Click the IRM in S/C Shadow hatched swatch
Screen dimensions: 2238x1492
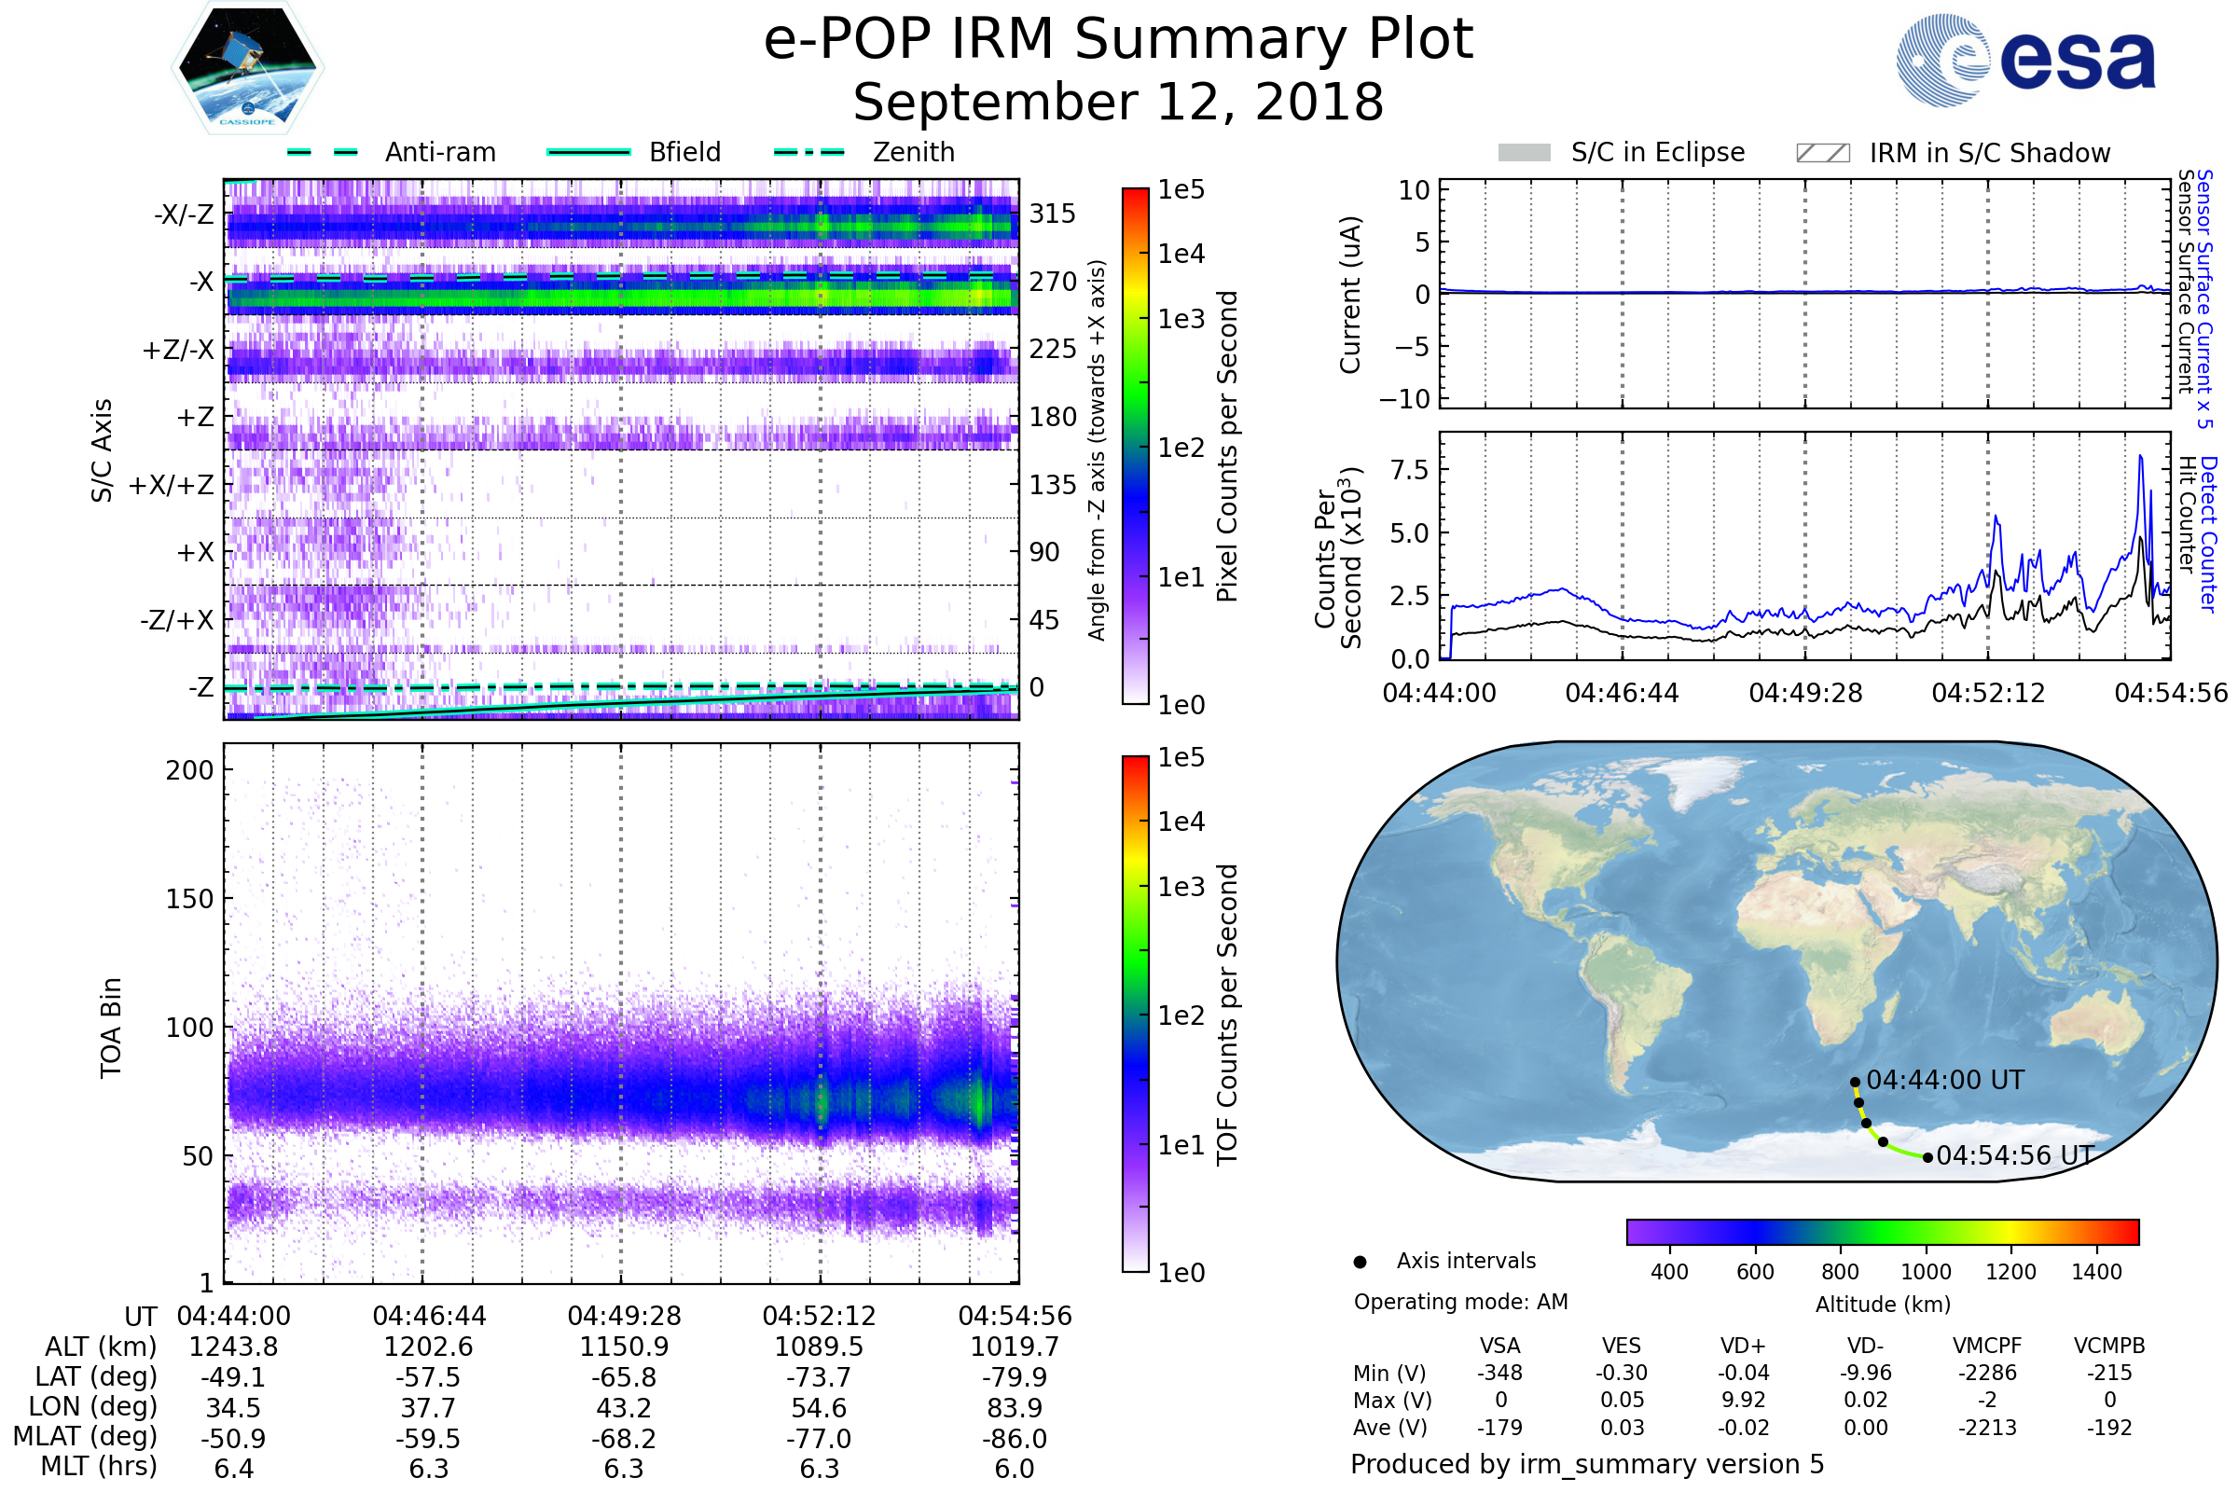(x=1822, y=153)
